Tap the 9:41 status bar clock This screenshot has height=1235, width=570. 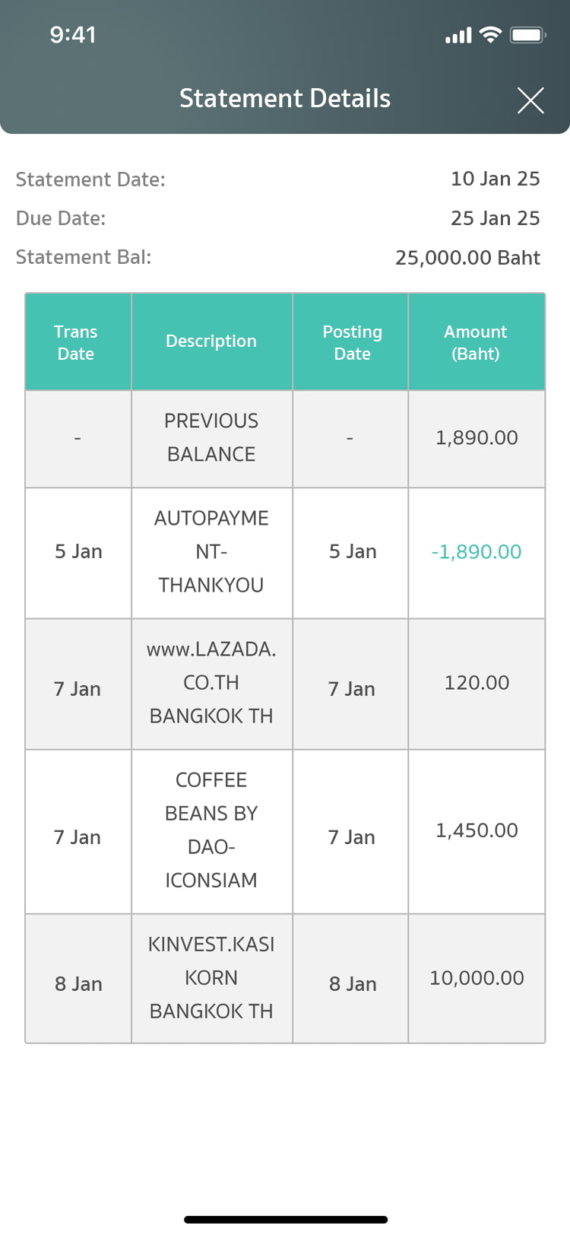click(73, 35)
